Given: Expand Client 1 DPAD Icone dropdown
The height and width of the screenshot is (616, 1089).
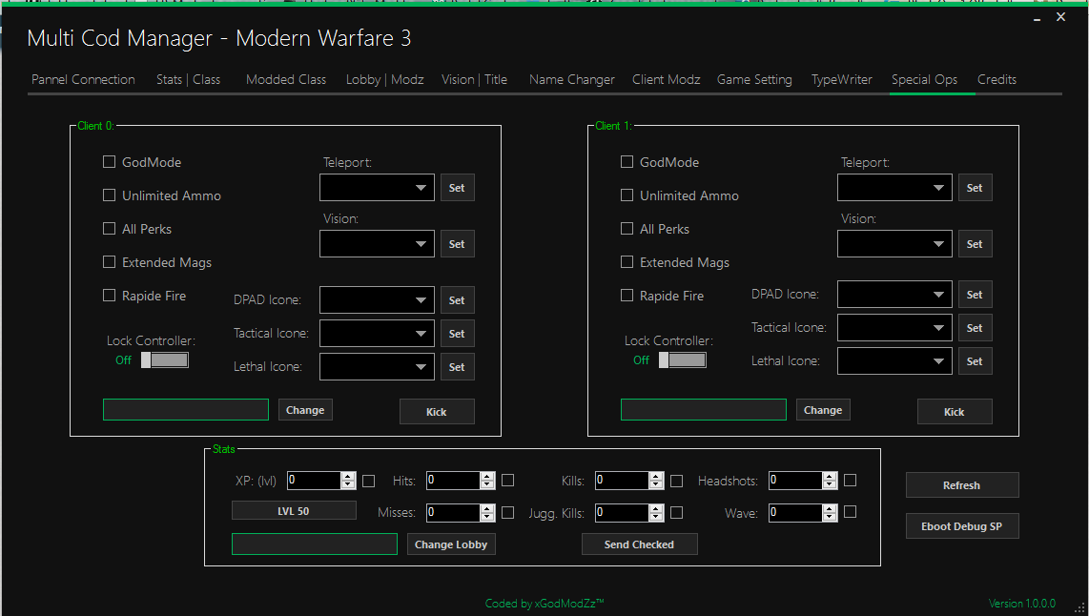Looking at the screenshot, I should click(894, 295).
